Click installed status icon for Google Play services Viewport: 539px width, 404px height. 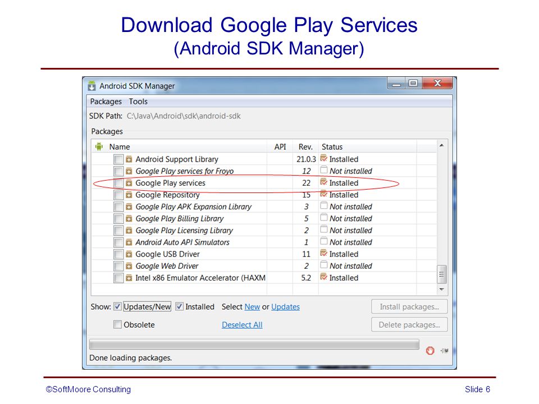tap(323, 182)
